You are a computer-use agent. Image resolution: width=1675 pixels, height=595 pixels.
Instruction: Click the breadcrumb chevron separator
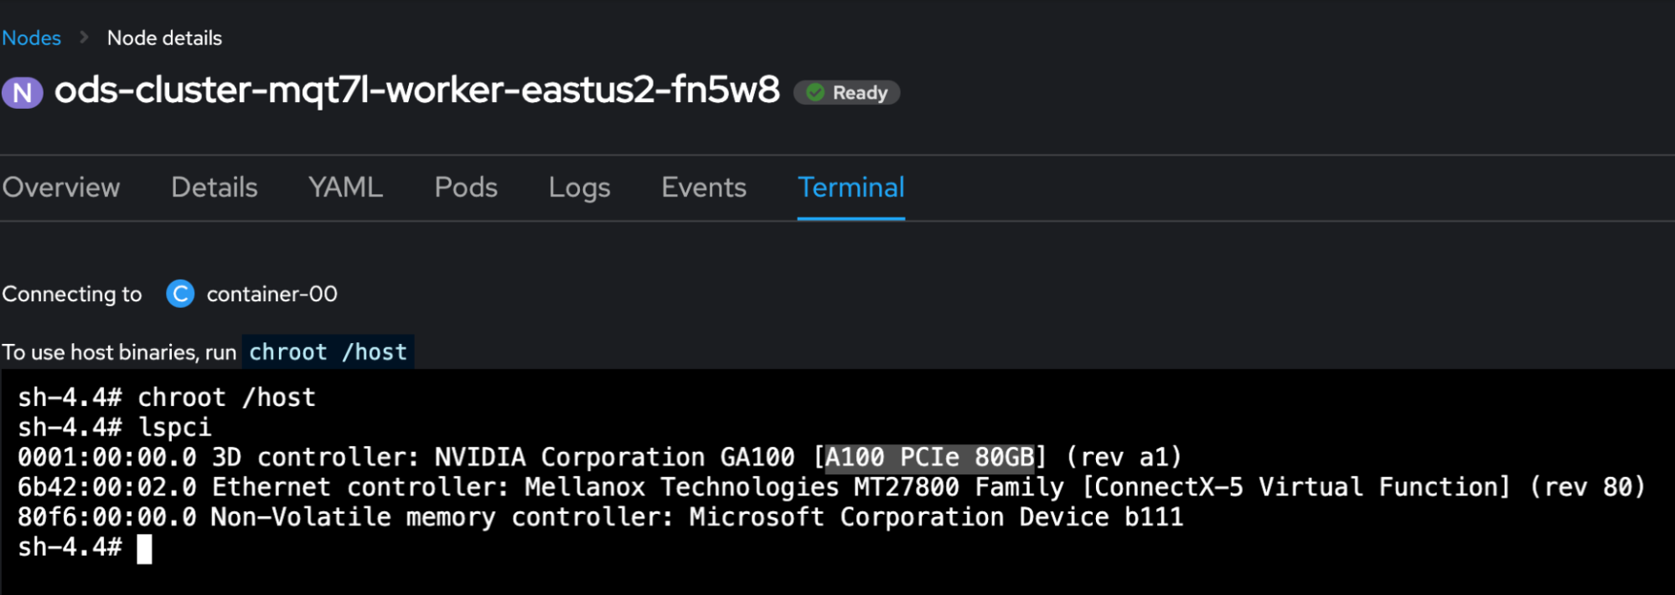click(84, 38)
